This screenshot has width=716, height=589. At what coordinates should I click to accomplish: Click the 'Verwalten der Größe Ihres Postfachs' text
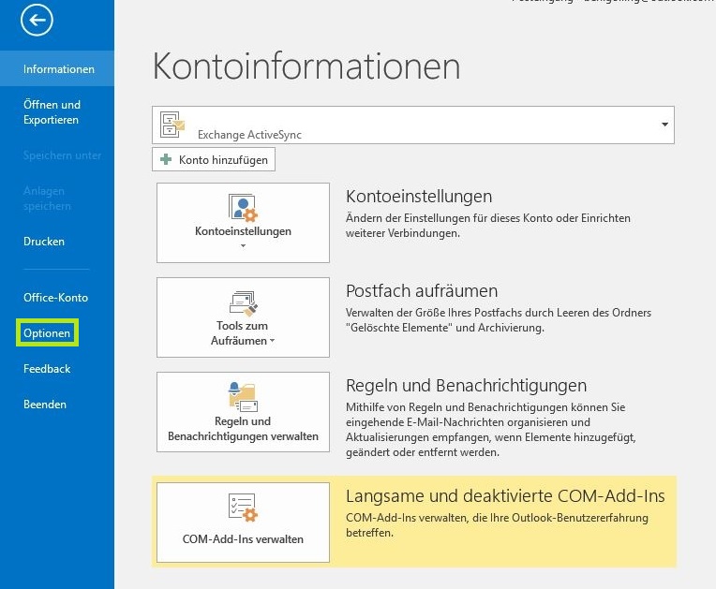pyautogui.click(x=499, y=320)
